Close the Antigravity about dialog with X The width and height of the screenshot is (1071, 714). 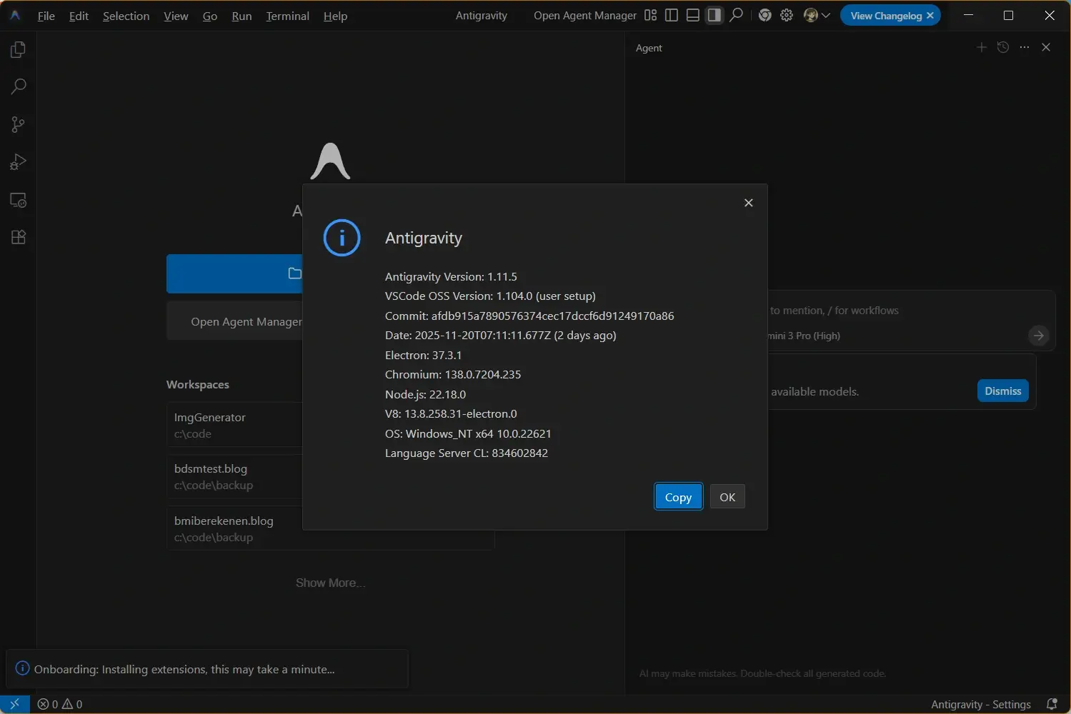point(749,203)
